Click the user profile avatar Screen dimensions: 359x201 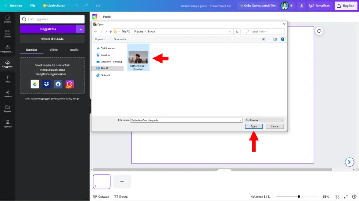coord(284,6)
